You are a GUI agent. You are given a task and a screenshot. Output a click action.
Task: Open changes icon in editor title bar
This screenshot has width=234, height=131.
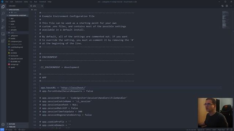click(222, 6)
